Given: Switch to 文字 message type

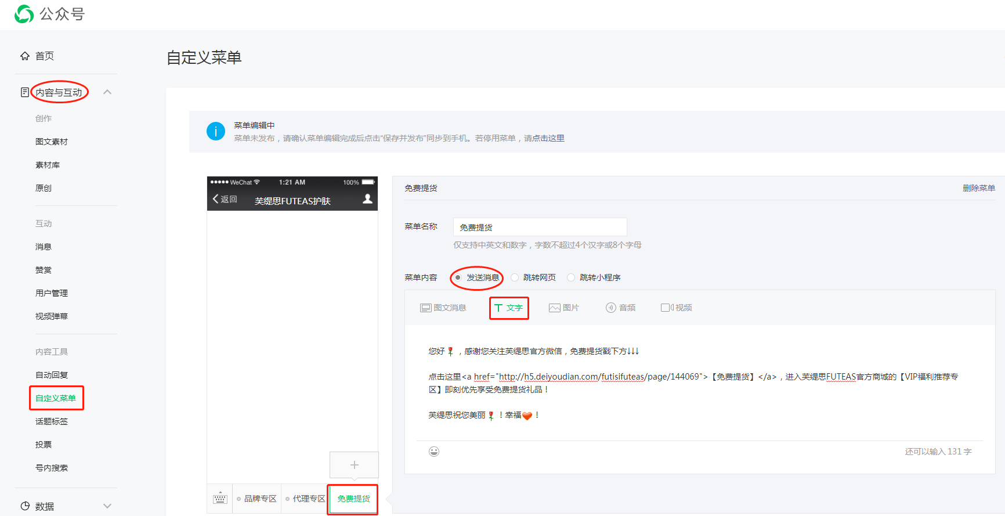Looking at the screenshot, I should [509, 308].
